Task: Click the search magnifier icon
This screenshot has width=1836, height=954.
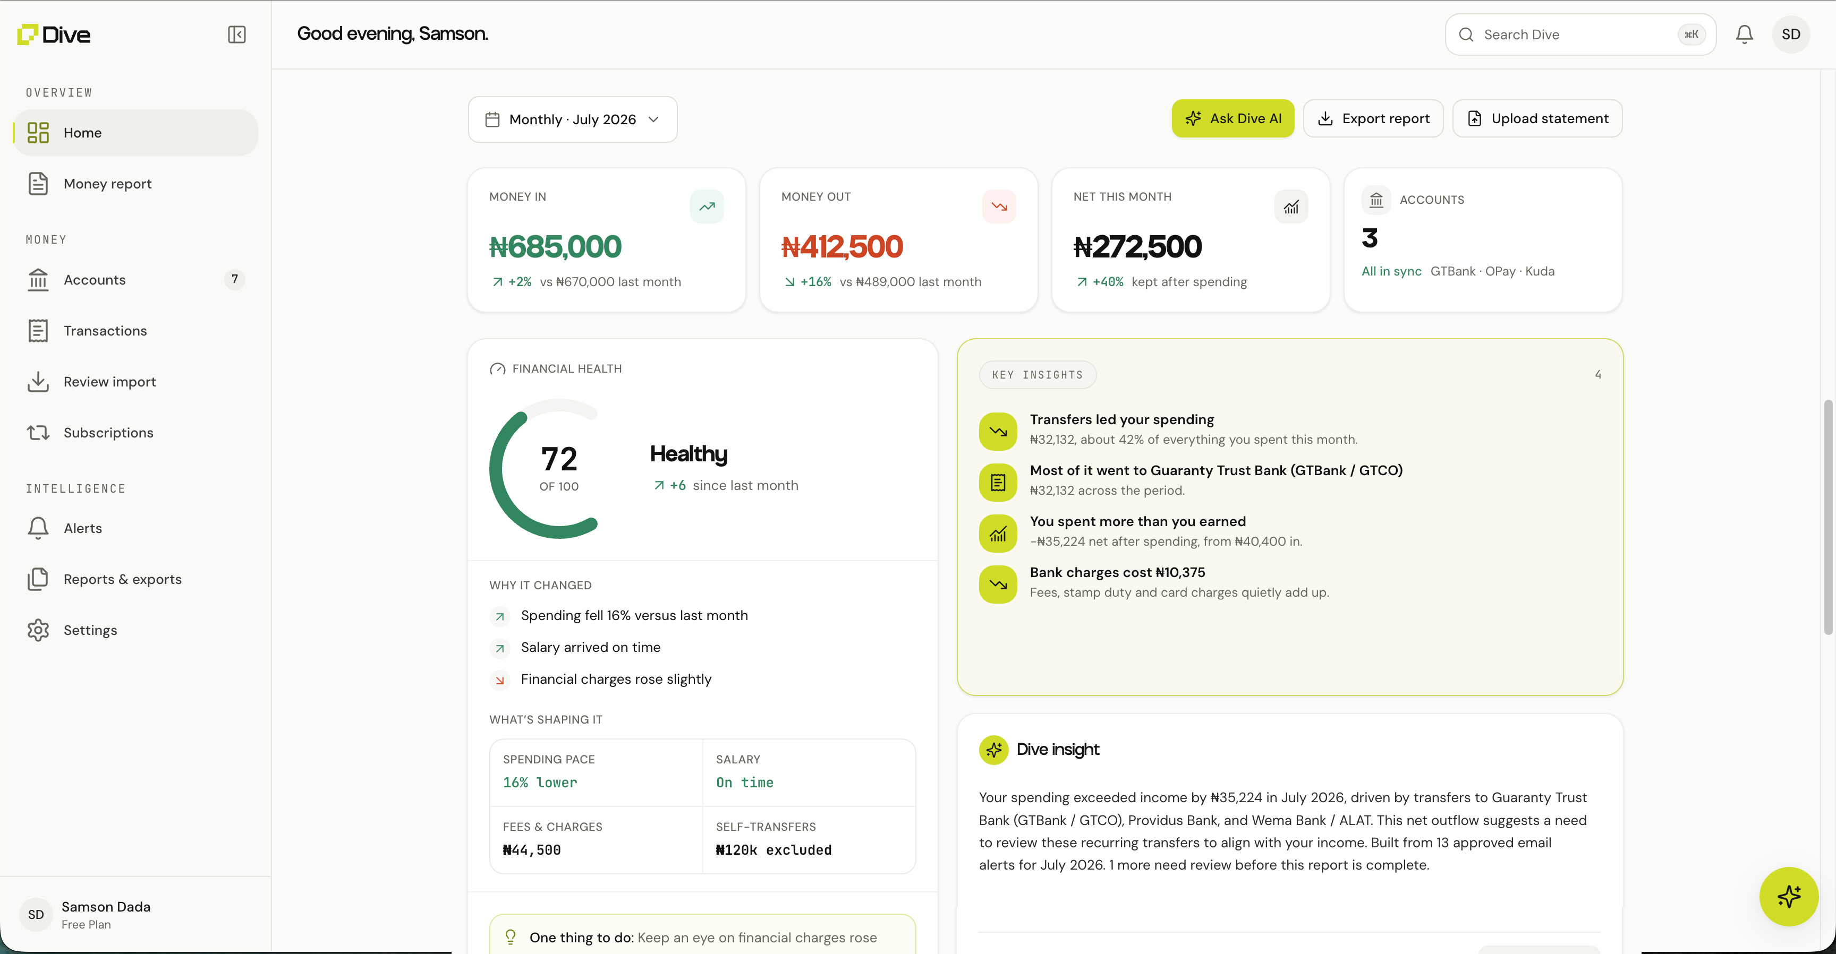Action: point(1466,34)
